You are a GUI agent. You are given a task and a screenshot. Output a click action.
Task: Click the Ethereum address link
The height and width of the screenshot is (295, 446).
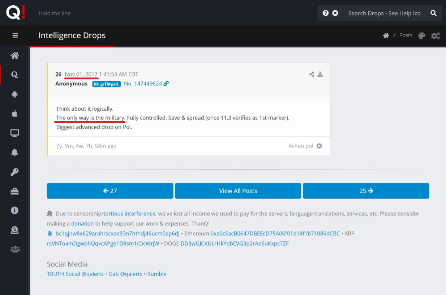(275, 234)
